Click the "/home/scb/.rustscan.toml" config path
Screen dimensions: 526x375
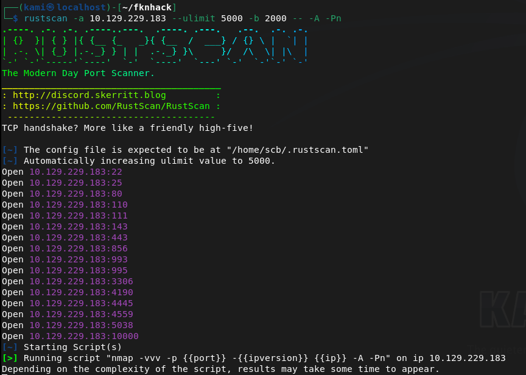point(286,150)
